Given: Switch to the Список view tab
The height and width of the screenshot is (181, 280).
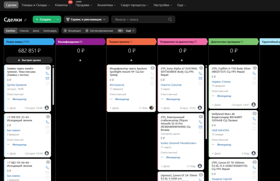Looking at the screenshot, I should click(24, 31).
